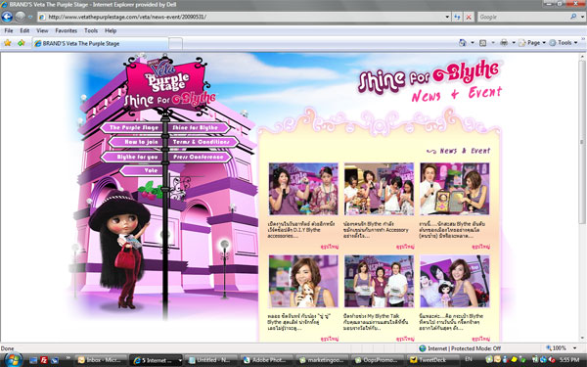The height and width of the screenshot is (367, 587).
Task: Open the Home button dropdown arrow
Action: point(473,43)
